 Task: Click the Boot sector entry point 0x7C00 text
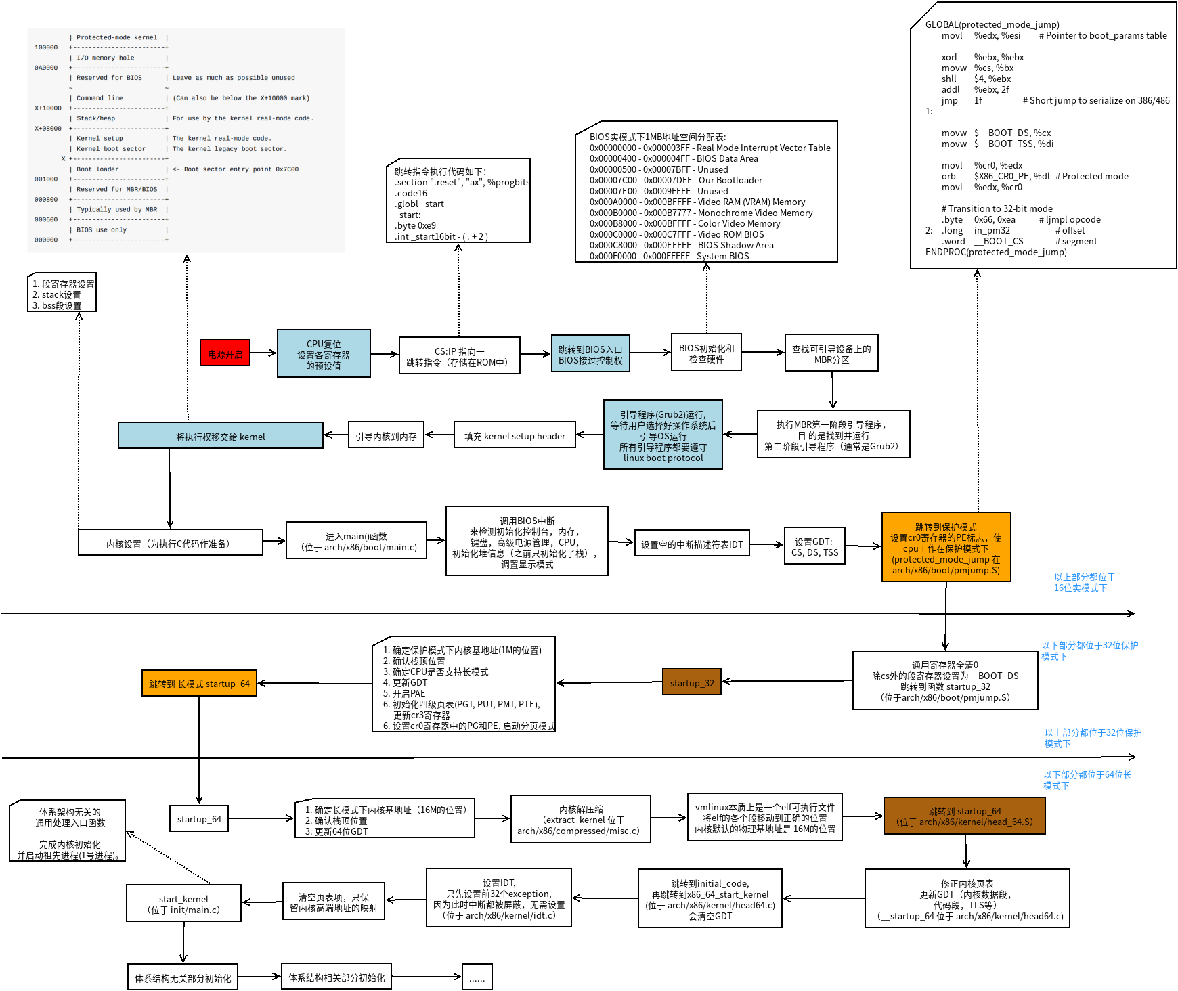[235, 169]
